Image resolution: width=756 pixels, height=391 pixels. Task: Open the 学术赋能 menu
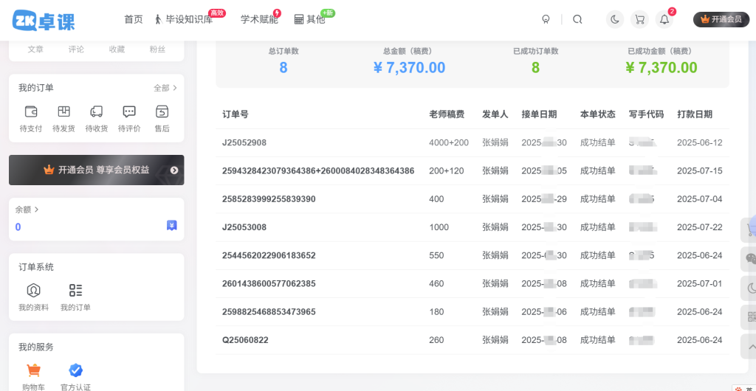coord(259,19)
